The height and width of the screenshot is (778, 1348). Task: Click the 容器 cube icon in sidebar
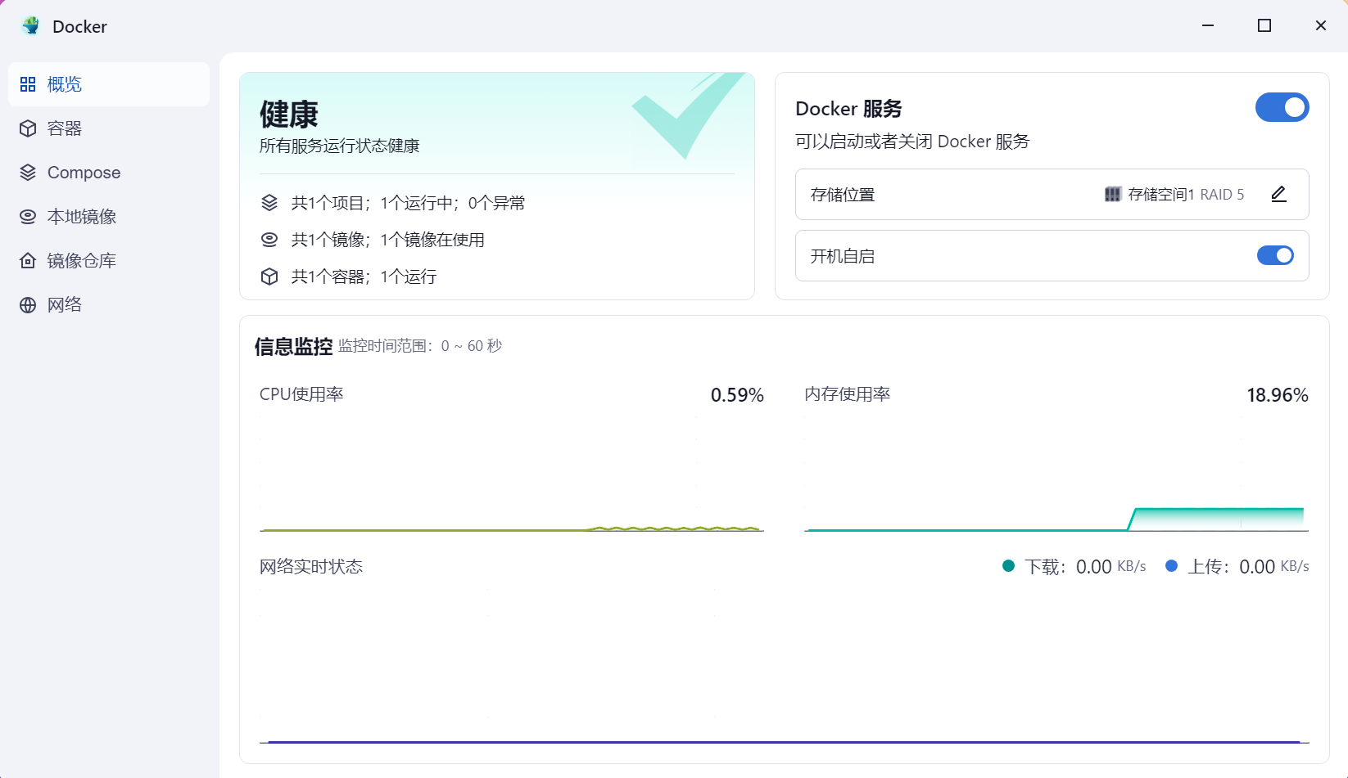point(28,128)
